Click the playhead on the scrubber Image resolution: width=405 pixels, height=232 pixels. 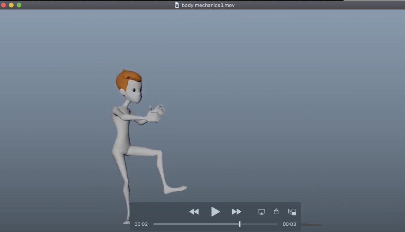[240, 224]
